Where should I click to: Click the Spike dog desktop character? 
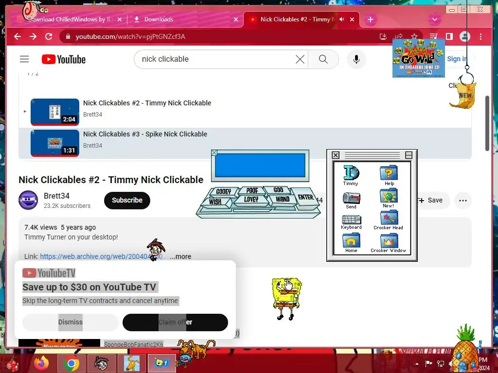(x=196, y=350)
